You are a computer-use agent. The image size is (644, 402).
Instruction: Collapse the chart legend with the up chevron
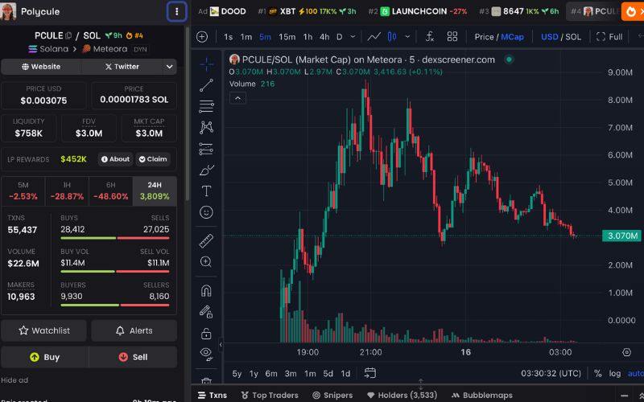pyautogui.click(x=237, y=98)
